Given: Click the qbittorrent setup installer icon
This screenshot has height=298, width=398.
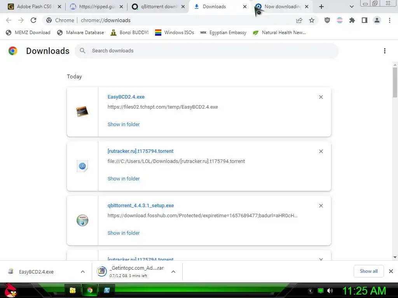Looking at the screenshot, I should pyautogui.click(x=82, y=220).
